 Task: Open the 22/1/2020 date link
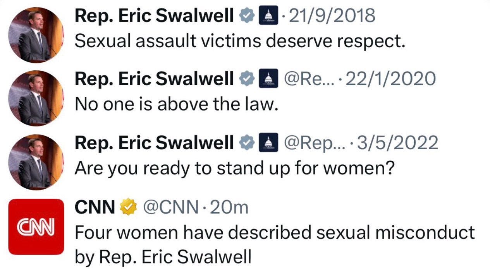(390, 79)
